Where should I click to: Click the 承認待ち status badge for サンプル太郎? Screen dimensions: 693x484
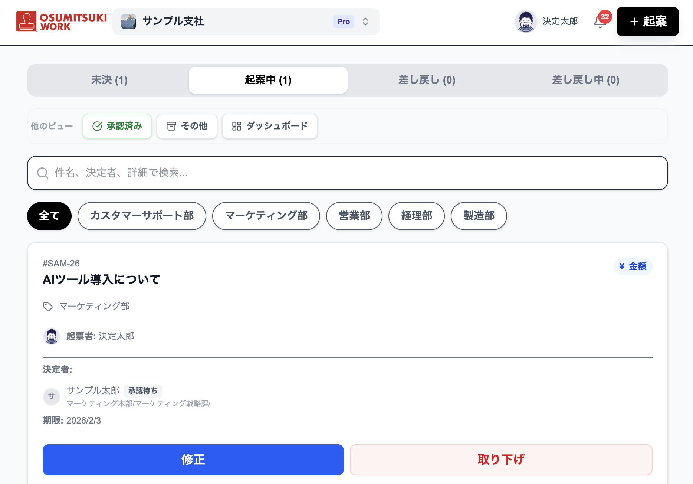pos(143,391)
